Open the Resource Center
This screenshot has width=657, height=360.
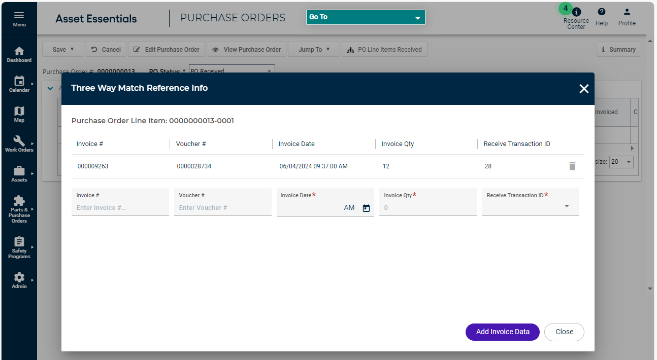click(576, 19)
